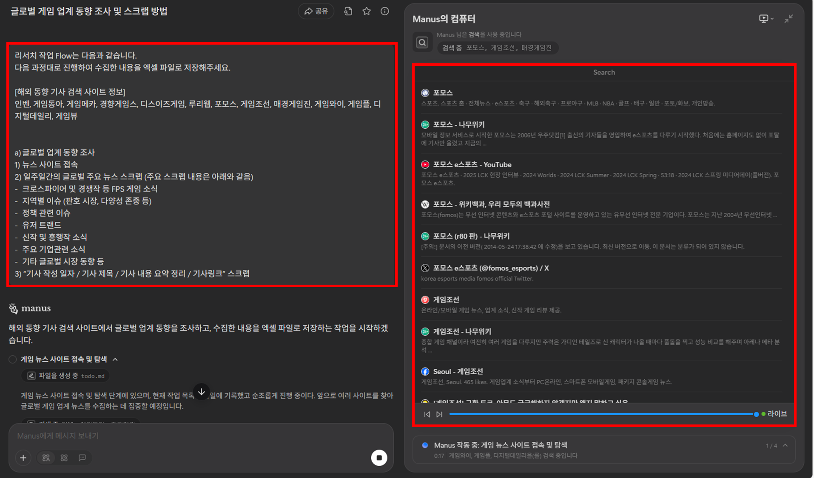Click 온라인/모바일 게임 뉴스 description text
The height and width of the screenshot is (478, 814).
491,310
